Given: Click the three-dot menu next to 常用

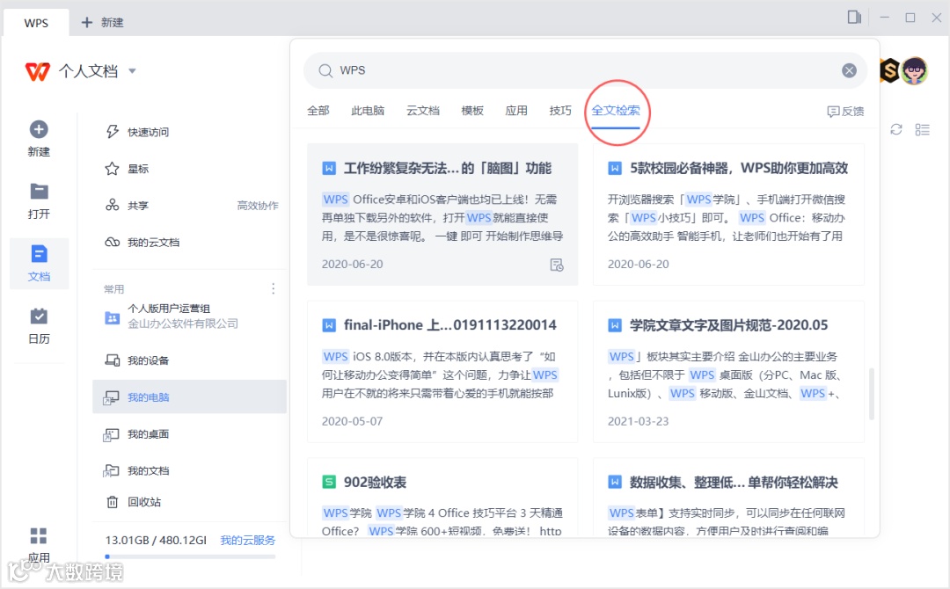Looking at the screenshot, I should [x=274, y=288].
